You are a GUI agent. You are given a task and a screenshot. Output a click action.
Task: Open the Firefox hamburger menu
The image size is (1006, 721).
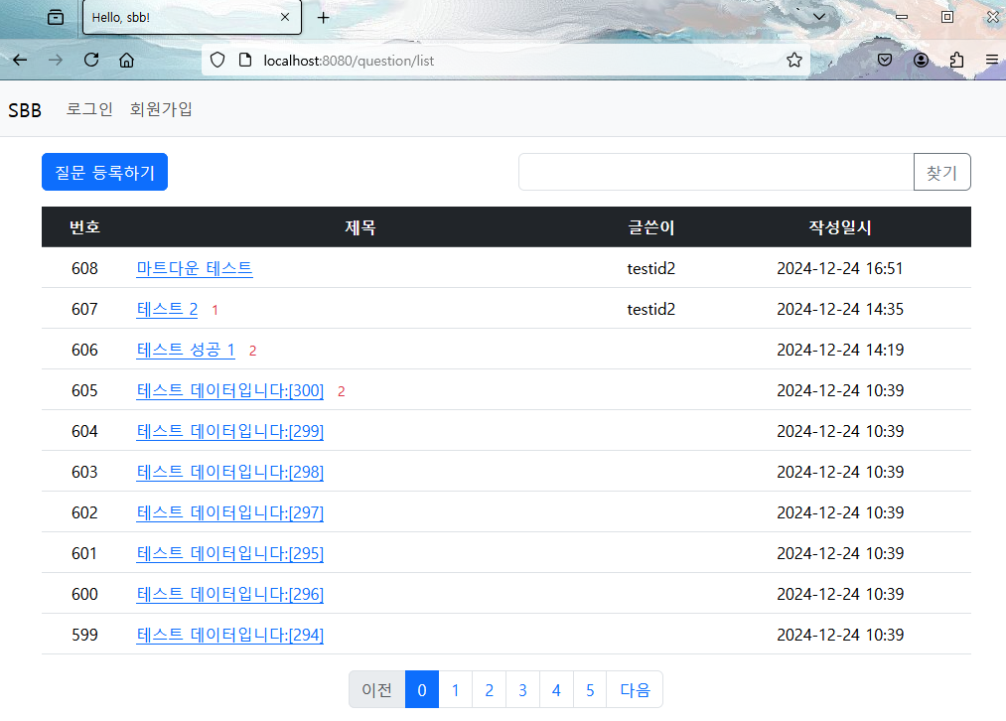tap(992, 61)
